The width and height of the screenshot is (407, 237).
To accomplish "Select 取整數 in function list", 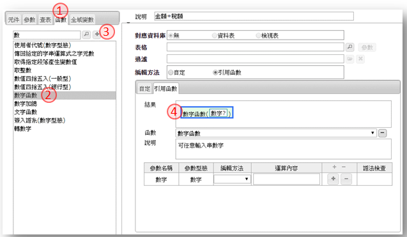I will coord(65,70).
